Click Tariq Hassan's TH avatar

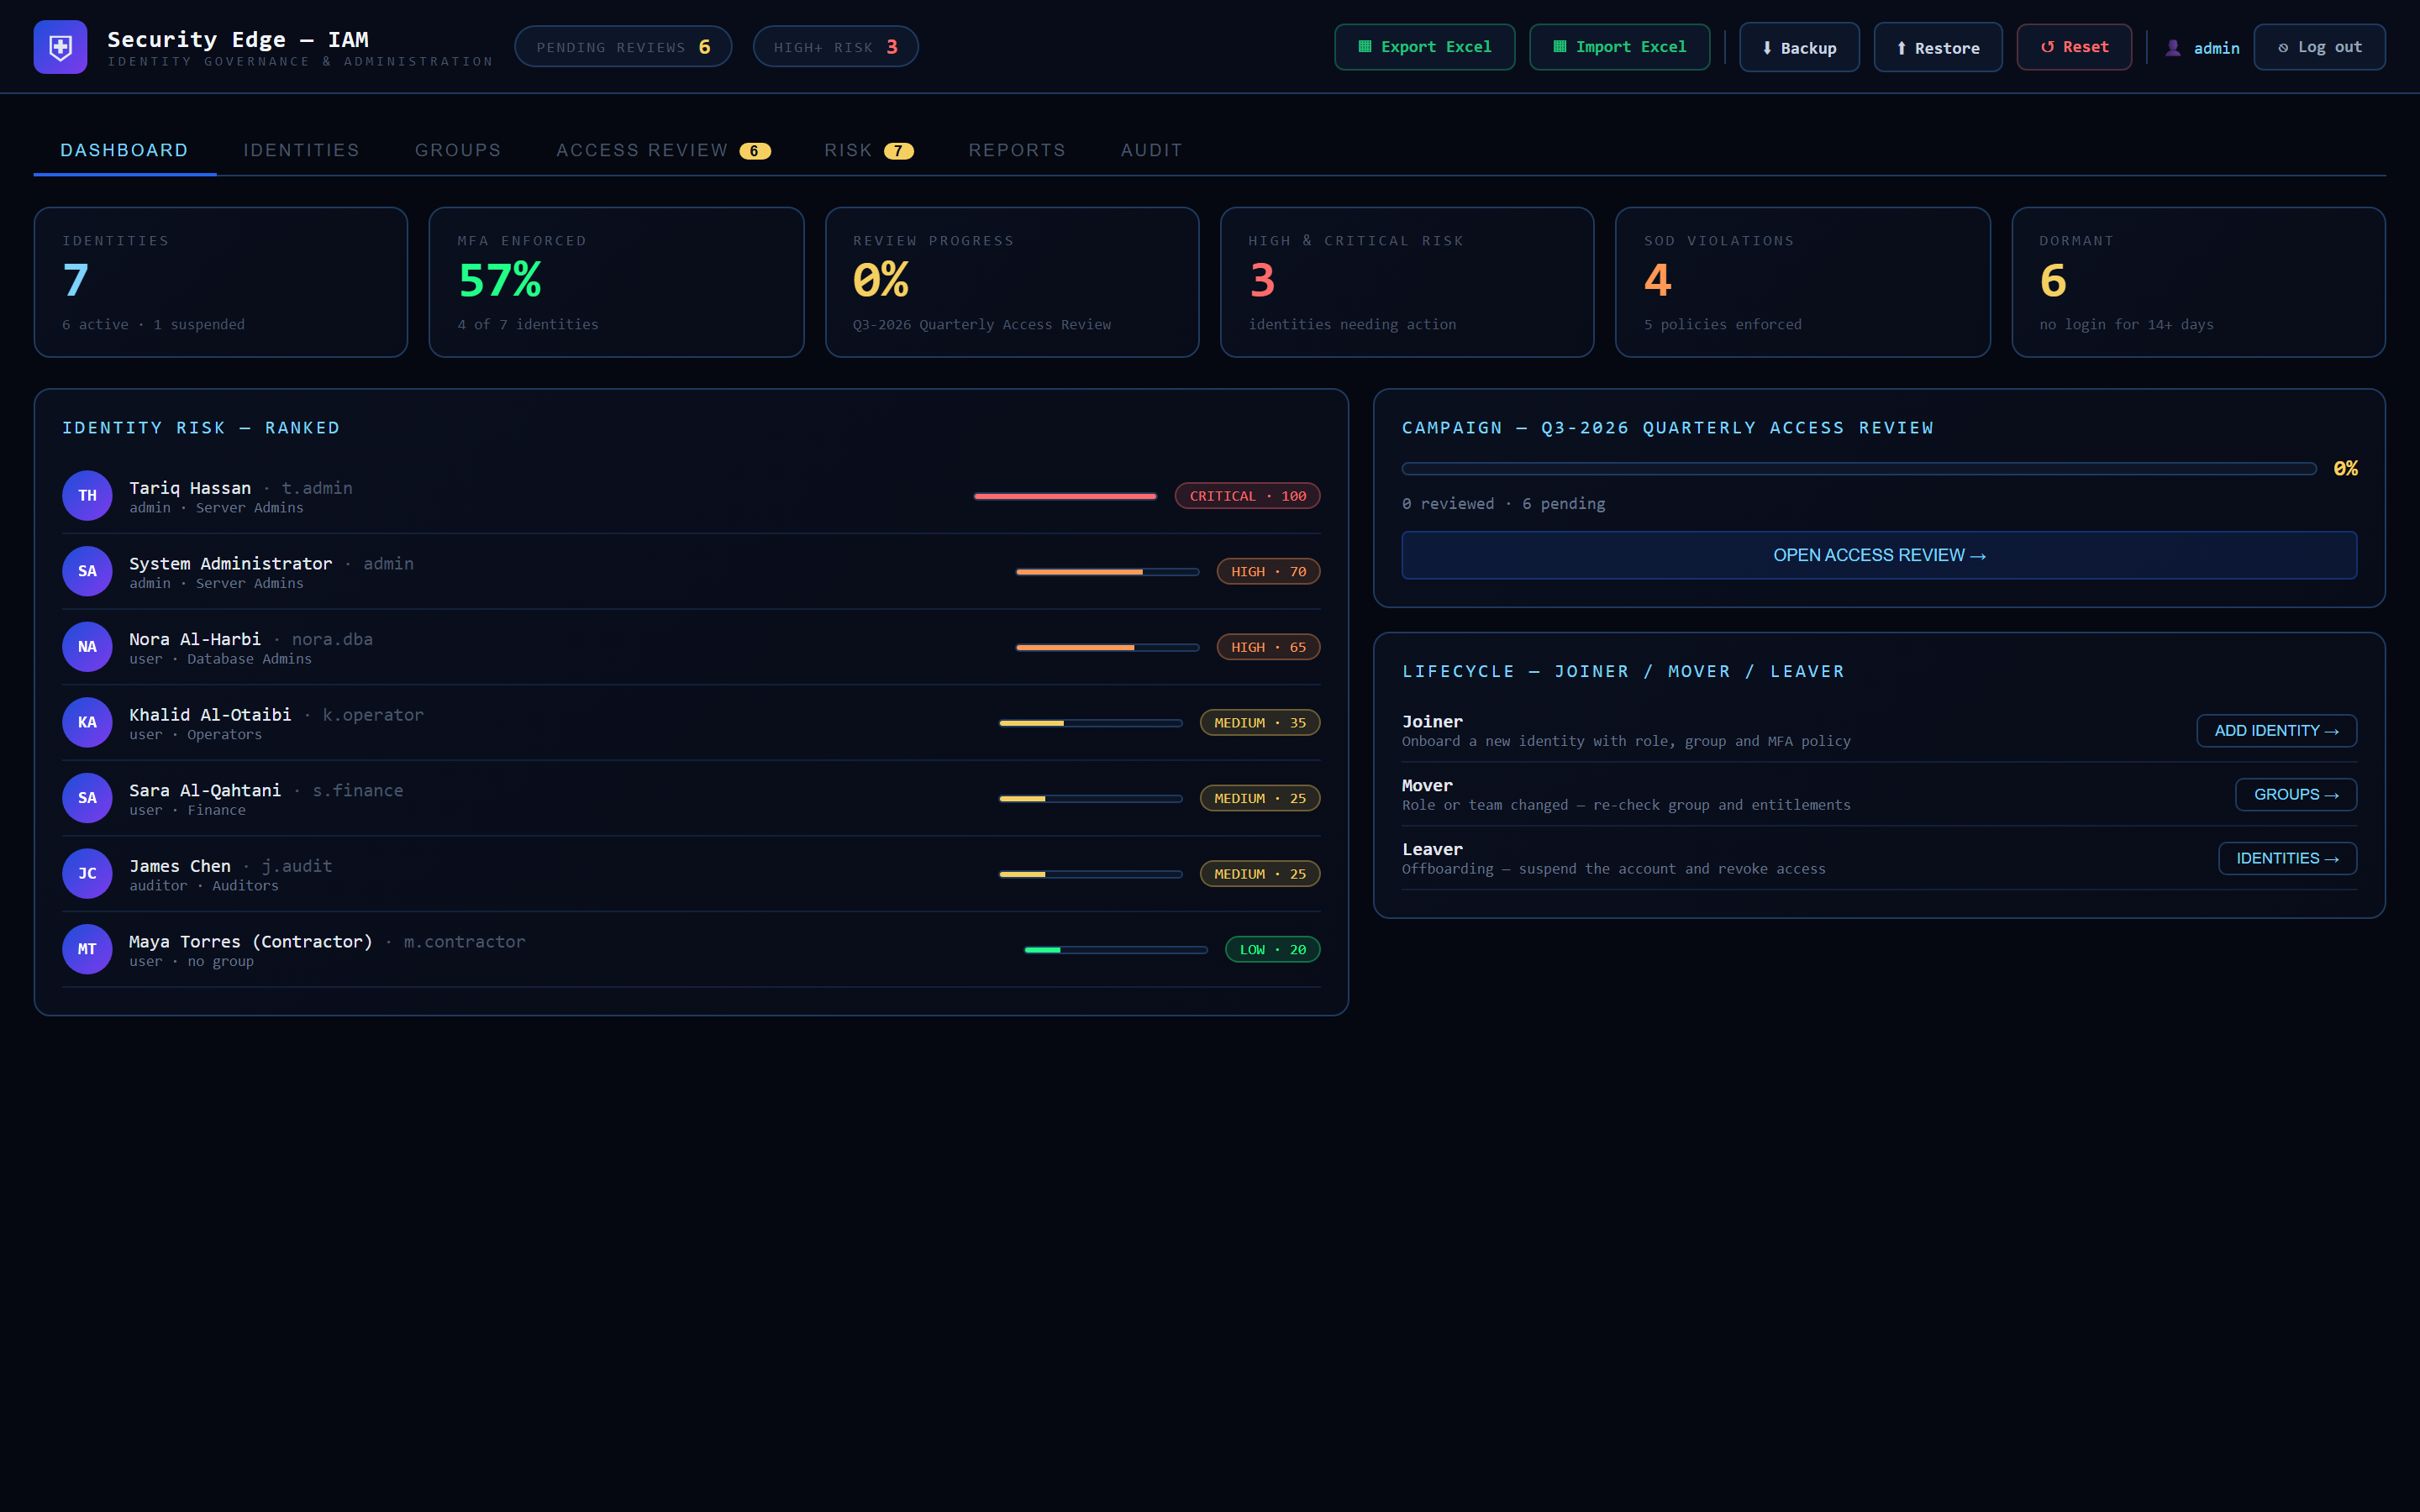pyautogui.click(x=87, y=496)
